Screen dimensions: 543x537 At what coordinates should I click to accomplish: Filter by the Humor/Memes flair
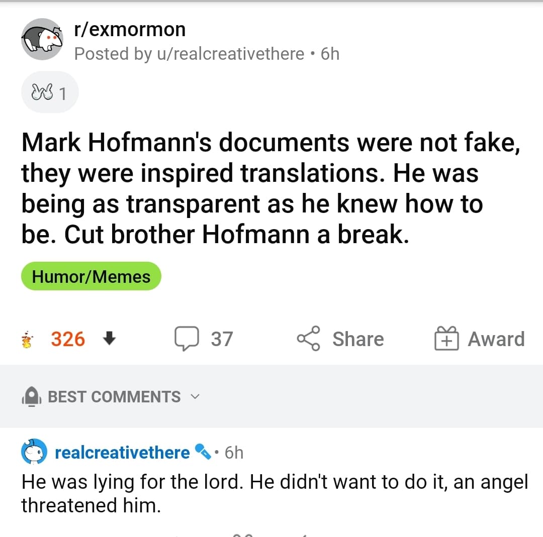pyautogui.click(x=91, y=277)
